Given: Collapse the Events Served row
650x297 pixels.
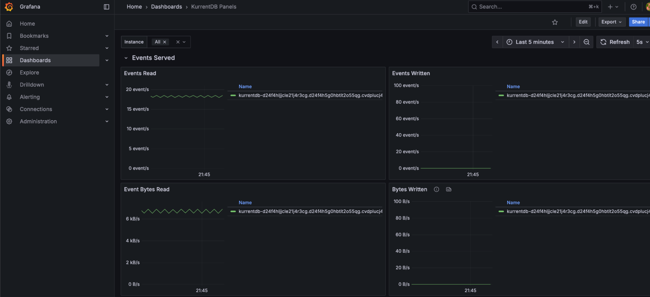Looking at the screenshot, I should 126,58.
